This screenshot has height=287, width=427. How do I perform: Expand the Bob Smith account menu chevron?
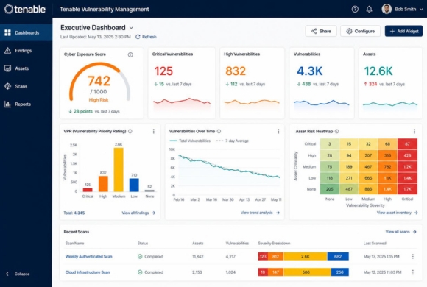421,10
